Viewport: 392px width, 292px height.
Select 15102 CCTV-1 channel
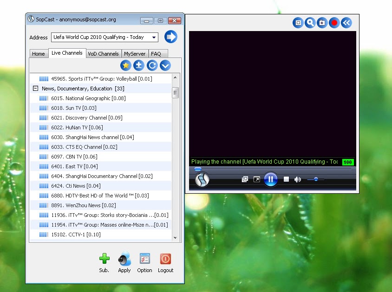101,235
